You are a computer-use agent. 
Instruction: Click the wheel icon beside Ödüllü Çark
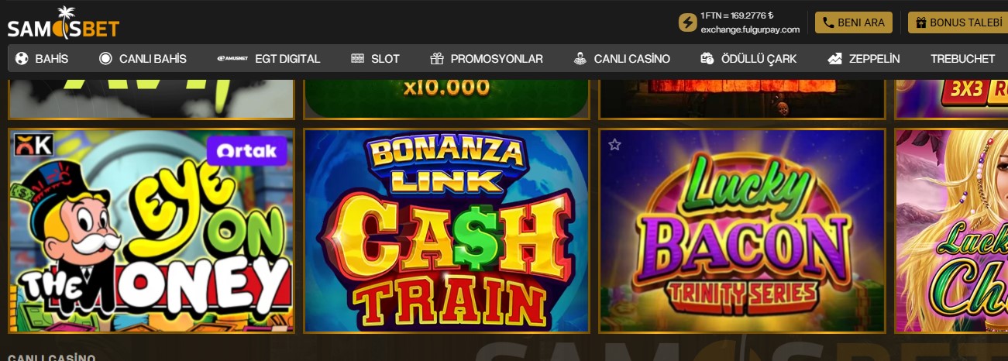[x=707, y=58]
